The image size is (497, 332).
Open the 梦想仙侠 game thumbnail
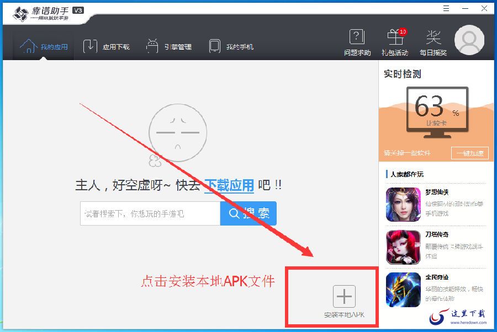click(x=403, y=205)
